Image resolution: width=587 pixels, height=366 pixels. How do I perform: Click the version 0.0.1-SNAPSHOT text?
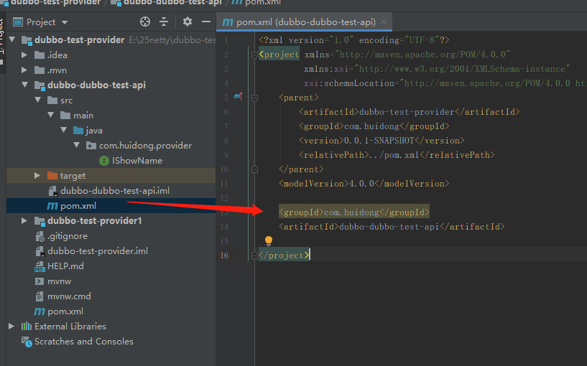pyautogui.click(x=379, y=141)
